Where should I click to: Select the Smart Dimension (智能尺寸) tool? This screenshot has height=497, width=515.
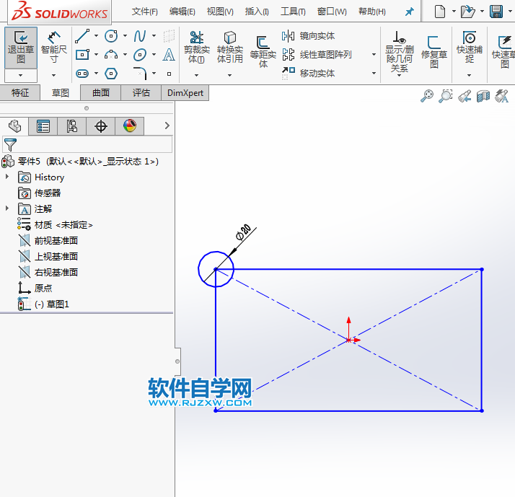pyautogui.click(x=53, y=48)
